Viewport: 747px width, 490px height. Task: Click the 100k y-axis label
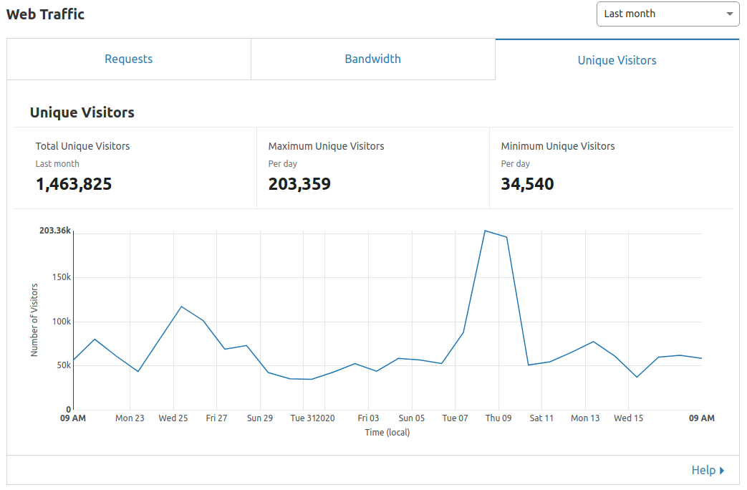62,322
